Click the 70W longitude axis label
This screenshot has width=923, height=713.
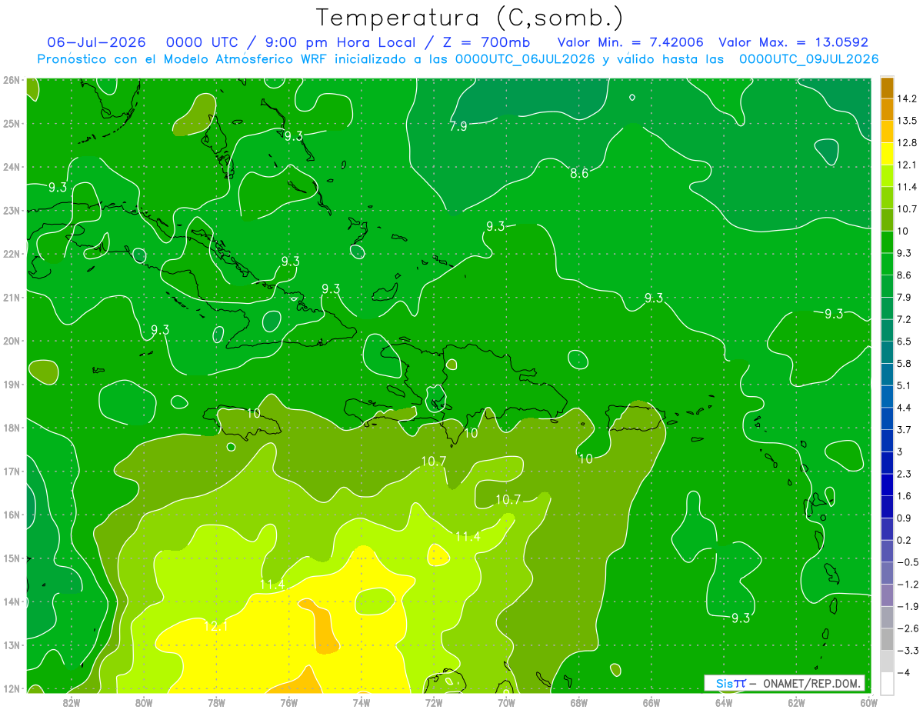click(x=506, y=701)
